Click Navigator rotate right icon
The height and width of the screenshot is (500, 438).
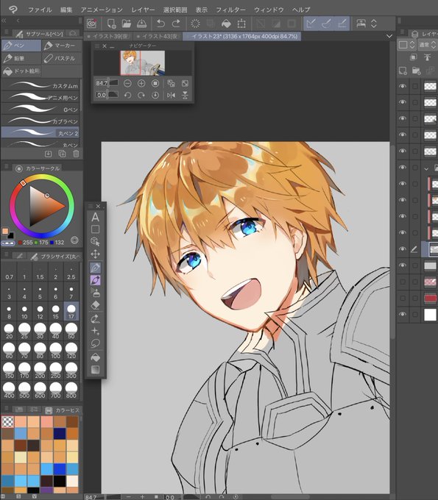click(x=141, y=95)
